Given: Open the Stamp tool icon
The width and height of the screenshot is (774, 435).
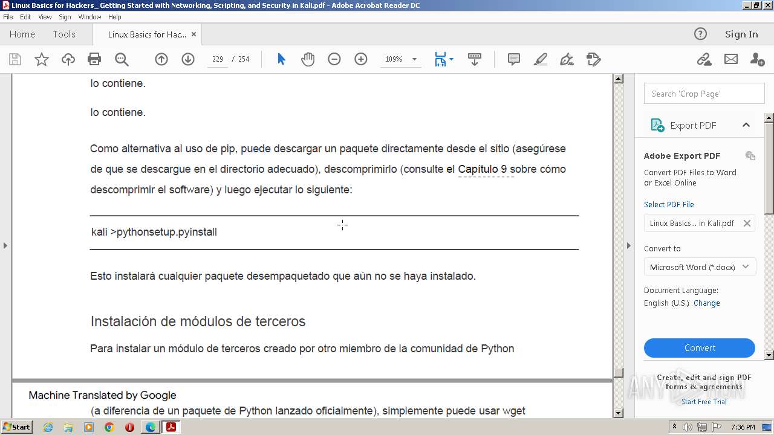Looking at the screenshot, I should [594, 59].
